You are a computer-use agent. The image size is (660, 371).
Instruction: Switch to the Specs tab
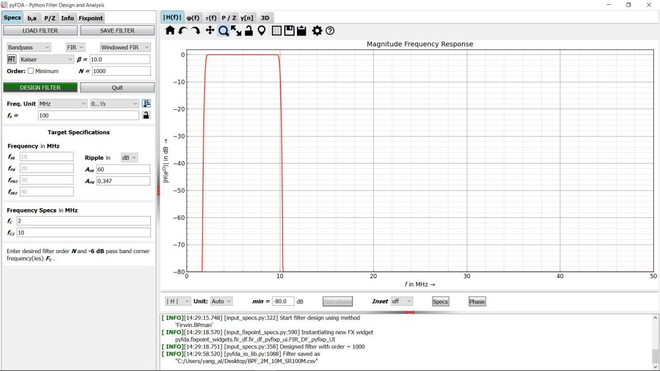coord(12,18)
